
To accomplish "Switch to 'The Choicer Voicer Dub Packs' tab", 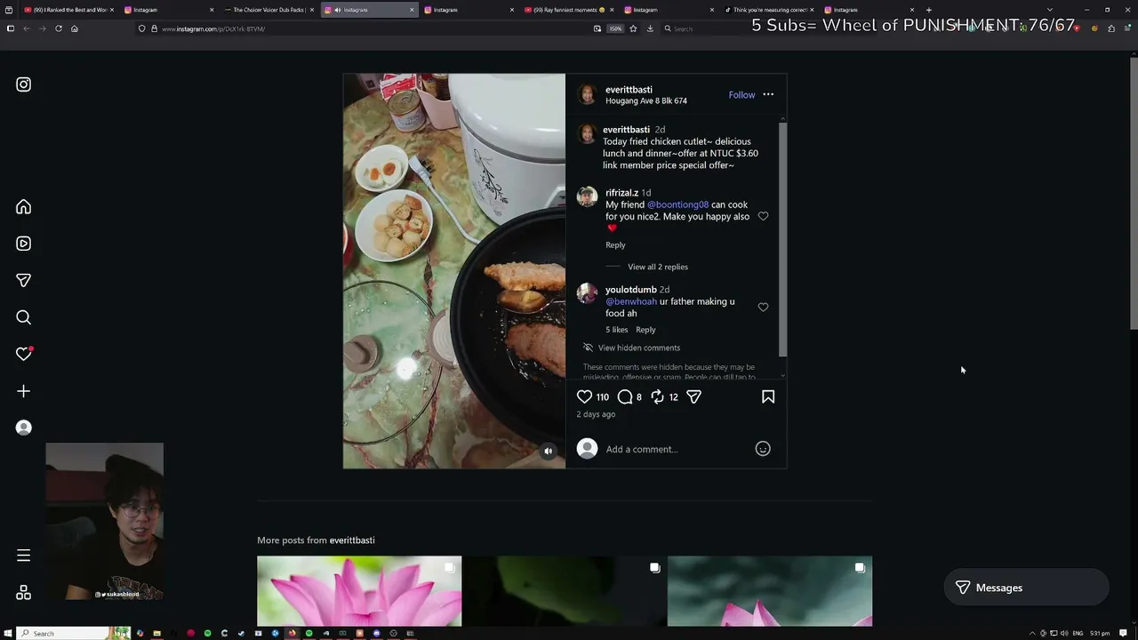I will pos(268,10).
